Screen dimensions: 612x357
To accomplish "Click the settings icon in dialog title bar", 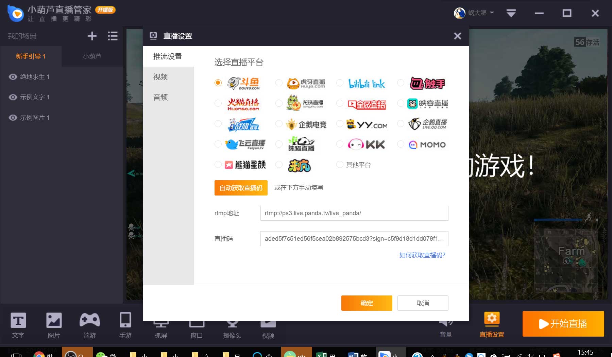I will coord(153,36).
